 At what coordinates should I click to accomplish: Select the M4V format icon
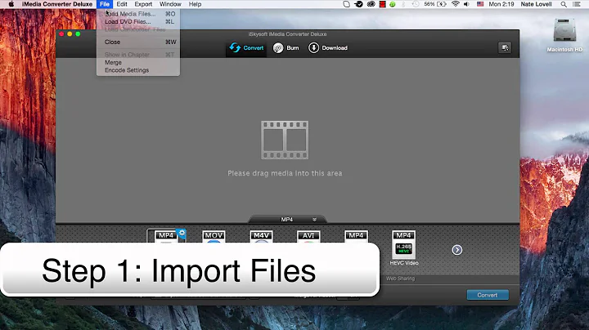tap(262, 237)
